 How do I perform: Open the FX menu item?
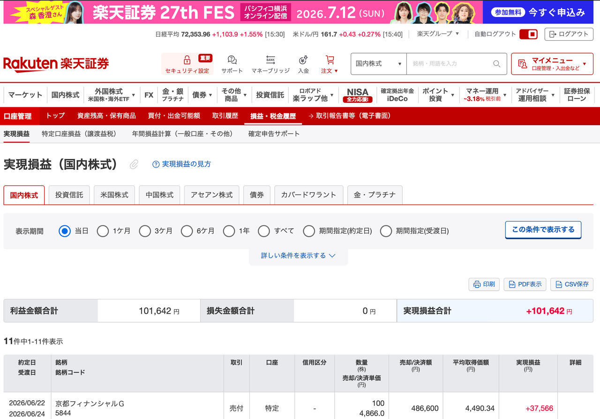tap(149, 95)
